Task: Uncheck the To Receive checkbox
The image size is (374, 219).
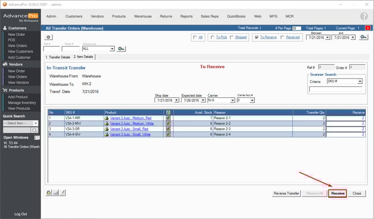Action: [x=257, y=37]
